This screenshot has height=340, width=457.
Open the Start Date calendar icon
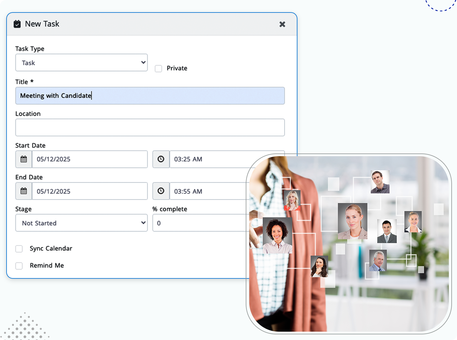point(24,159)
